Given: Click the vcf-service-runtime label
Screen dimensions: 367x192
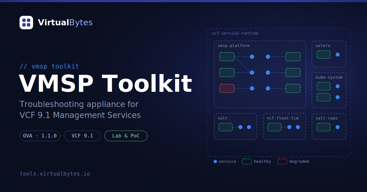Looking at the screenshot, I should coord(235,33).
